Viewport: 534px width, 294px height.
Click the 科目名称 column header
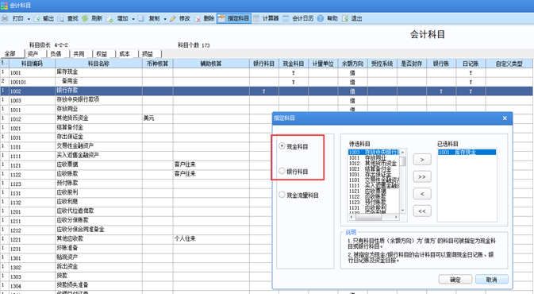(x=98, y=64)
